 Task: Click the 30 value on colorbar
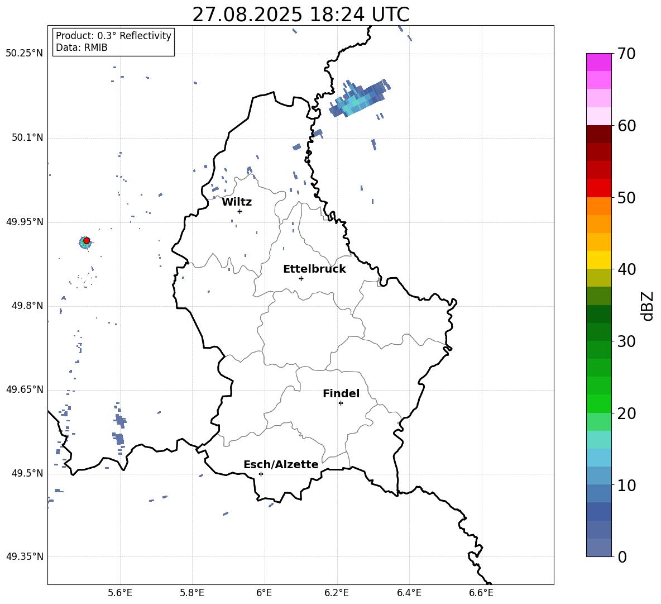pos(626,341)
